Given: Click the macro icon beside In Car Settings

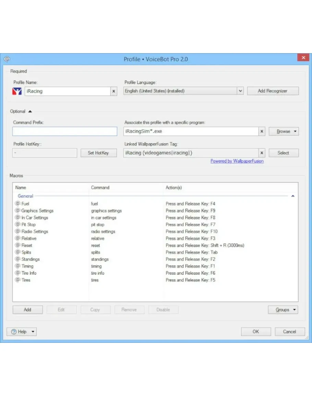Looking at the screenshot, I should 18,217.
